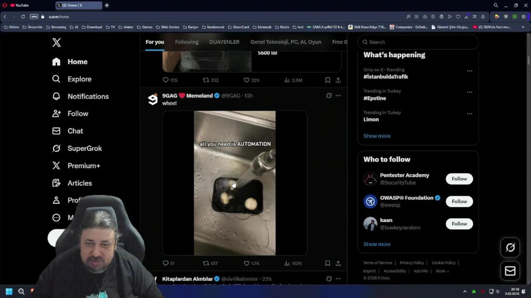Viewport: 531px width, 298px height.
Task: Open a new browser tab with plus
Action: (x=107, y=5)
